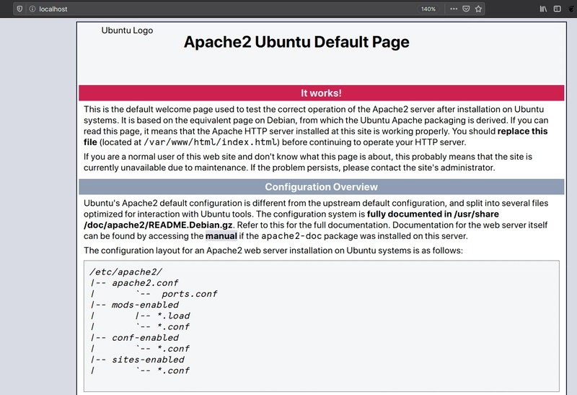
Task: Open site information icon next to localhost
Action: point(32,9)
